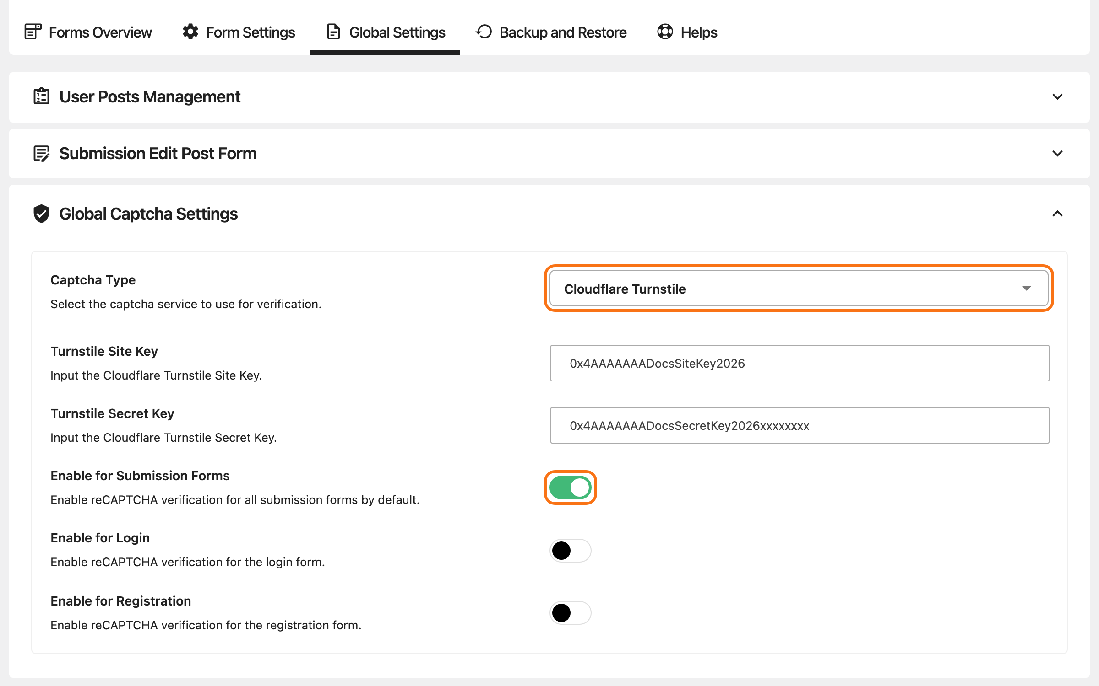This screenshot has width=1099, height=686.
Task: Turn on the Enable for Registration toggle
Action: click(x=570, y=613)
